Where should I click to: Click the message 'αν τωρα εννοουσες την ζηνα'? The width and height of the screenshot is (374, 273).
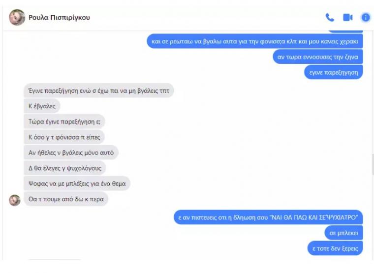tap(318, 57)
